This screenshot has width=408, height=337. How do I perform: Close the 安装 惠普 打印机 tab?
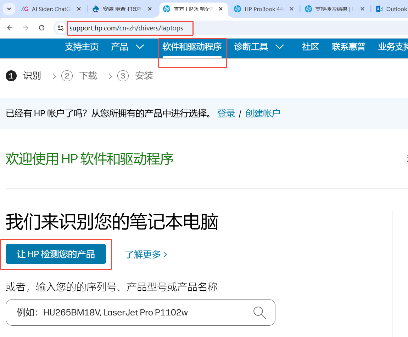tap(150, 9)
